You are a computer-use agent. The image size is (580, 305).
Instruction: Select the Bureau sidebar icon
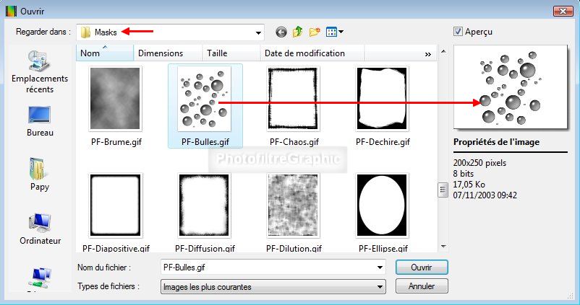point(40,120)
